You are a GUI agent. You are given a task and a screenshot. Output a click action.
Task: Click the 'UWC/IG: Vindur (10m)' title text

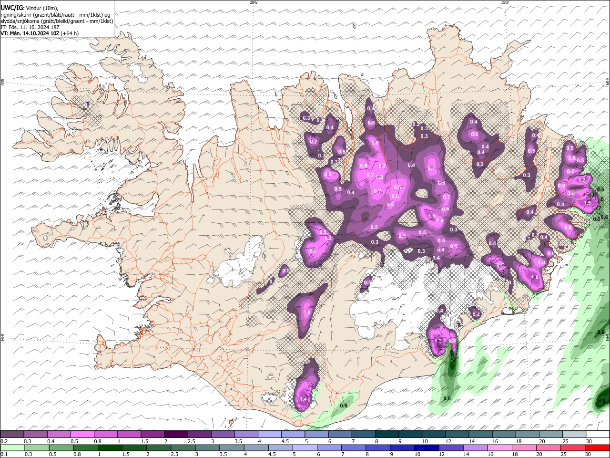(x=30, y=8)
